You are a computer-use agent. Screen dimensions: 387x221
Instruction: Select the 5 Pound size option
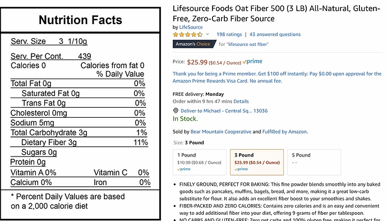click(314, 162)
